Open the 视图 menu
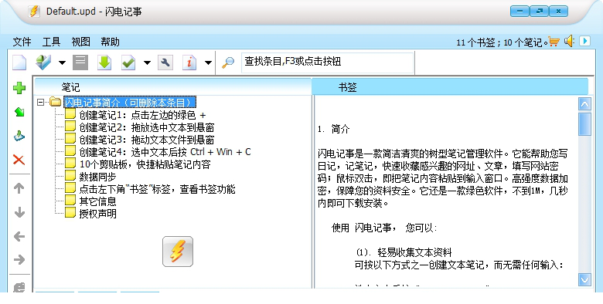The width and height of the screenshot is (603, 304). [x=80, y=42]
